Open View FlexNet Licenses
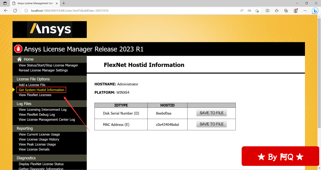This screenshot has width=321, height=170. [35, 95]
